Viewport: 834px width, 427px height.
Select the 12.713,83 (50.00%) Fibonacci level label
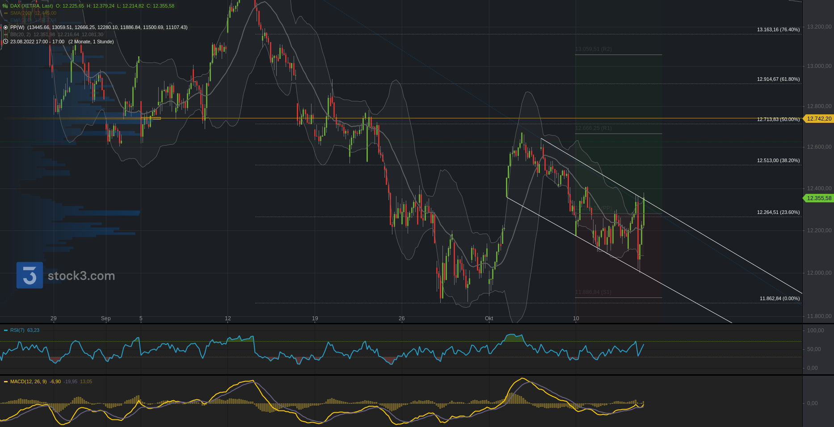tap(778, 119)
